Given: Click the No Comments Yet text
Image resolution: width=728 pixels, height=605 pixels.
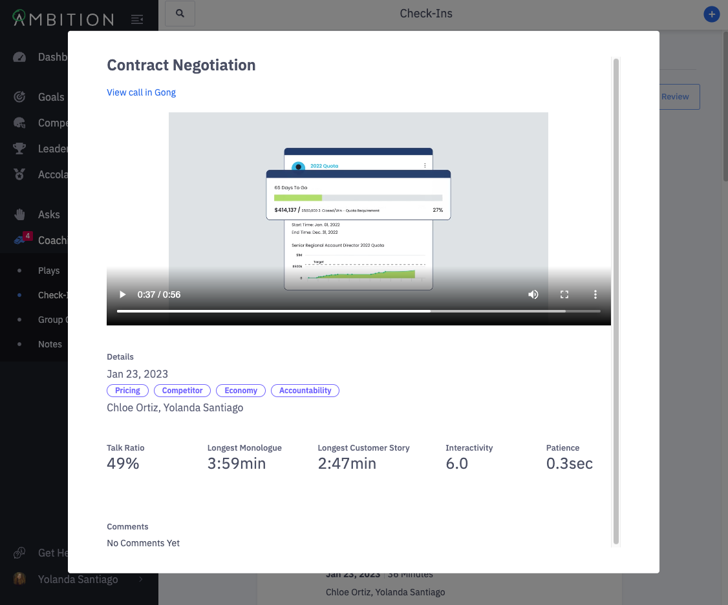Looking at the screenshot, I should pos(143,543).
